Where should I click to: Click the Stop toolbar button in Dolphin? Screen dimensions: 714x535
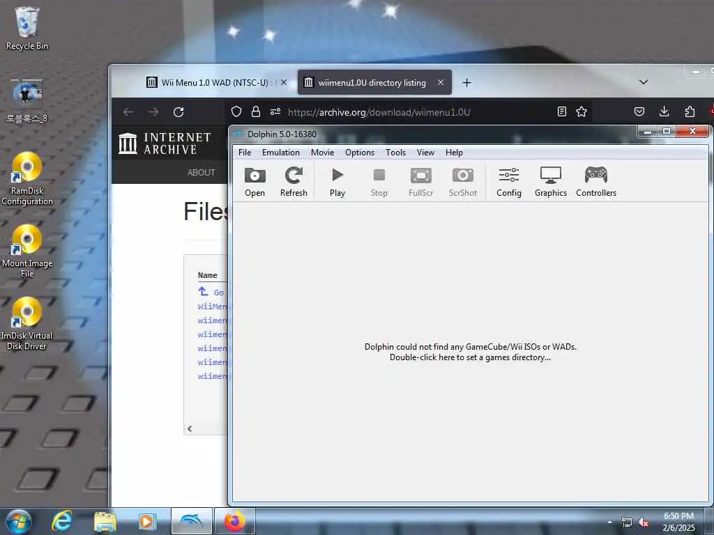(x=379, y=182)
